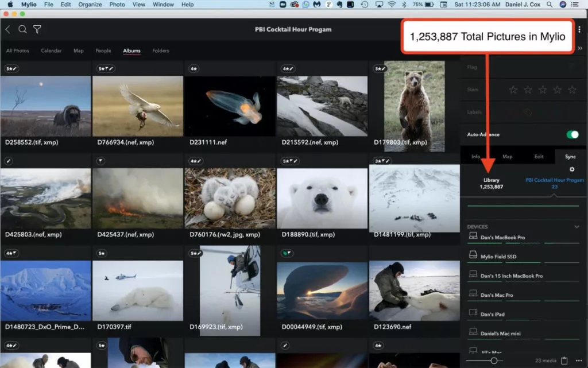The height and width of the screenshot is (368, 588).
Task: Select the Library 1,253,887 sync count
Action: [x=492, y=183]
